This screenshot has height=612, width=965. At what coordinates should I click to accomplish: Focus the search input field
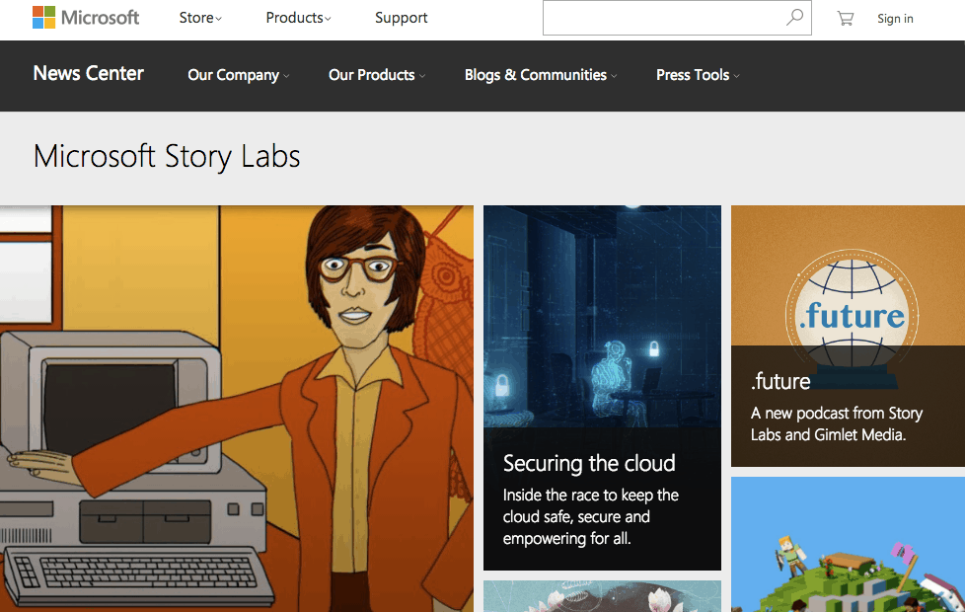(663, 17)
